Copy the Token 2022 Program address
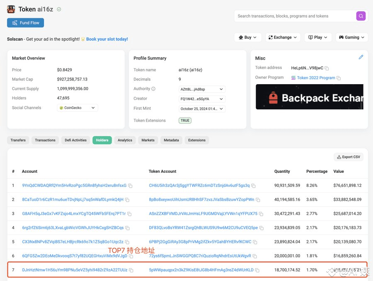Image resolution: width=373 pixels, height=281 pixels. (338, 78)
